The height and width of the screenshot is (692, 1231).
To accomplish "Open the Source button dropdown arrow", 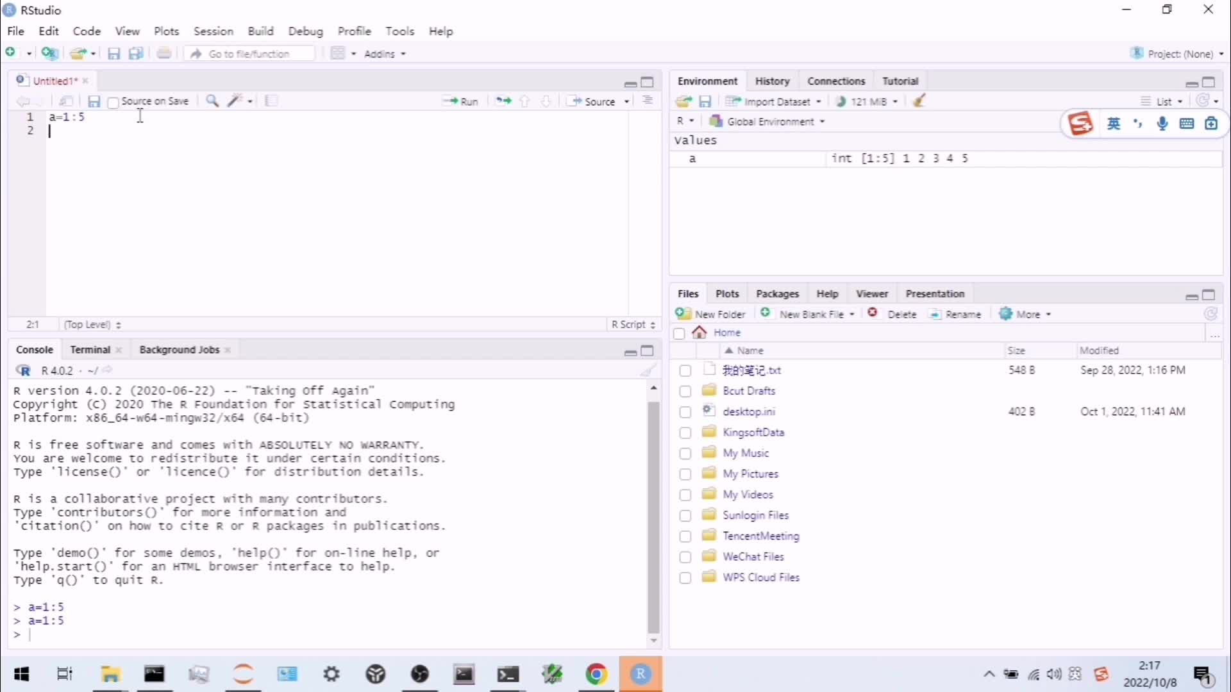I will (x=626, y=101).
